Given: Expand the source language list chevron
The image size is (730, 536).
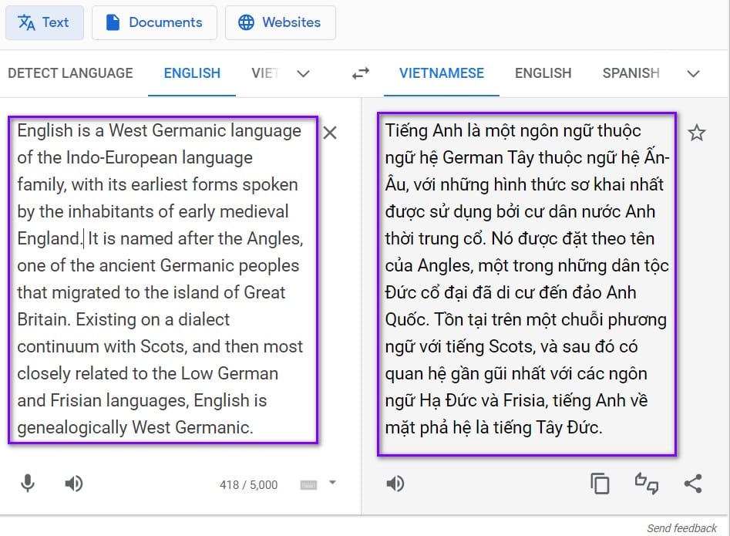Looking at the screenshot, I should coord(303,73).
